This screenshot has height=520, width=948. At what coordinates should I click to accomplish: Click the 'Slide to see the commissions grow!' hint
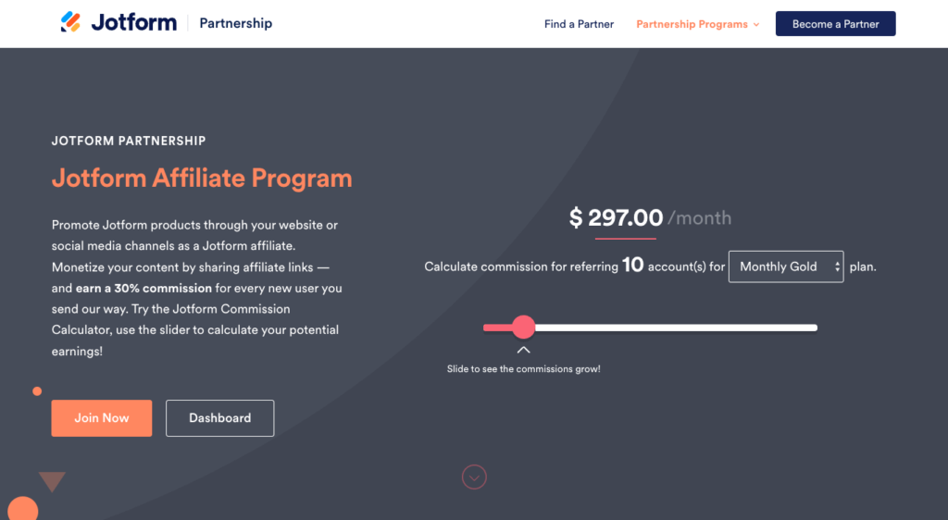(x=524, y=369)
